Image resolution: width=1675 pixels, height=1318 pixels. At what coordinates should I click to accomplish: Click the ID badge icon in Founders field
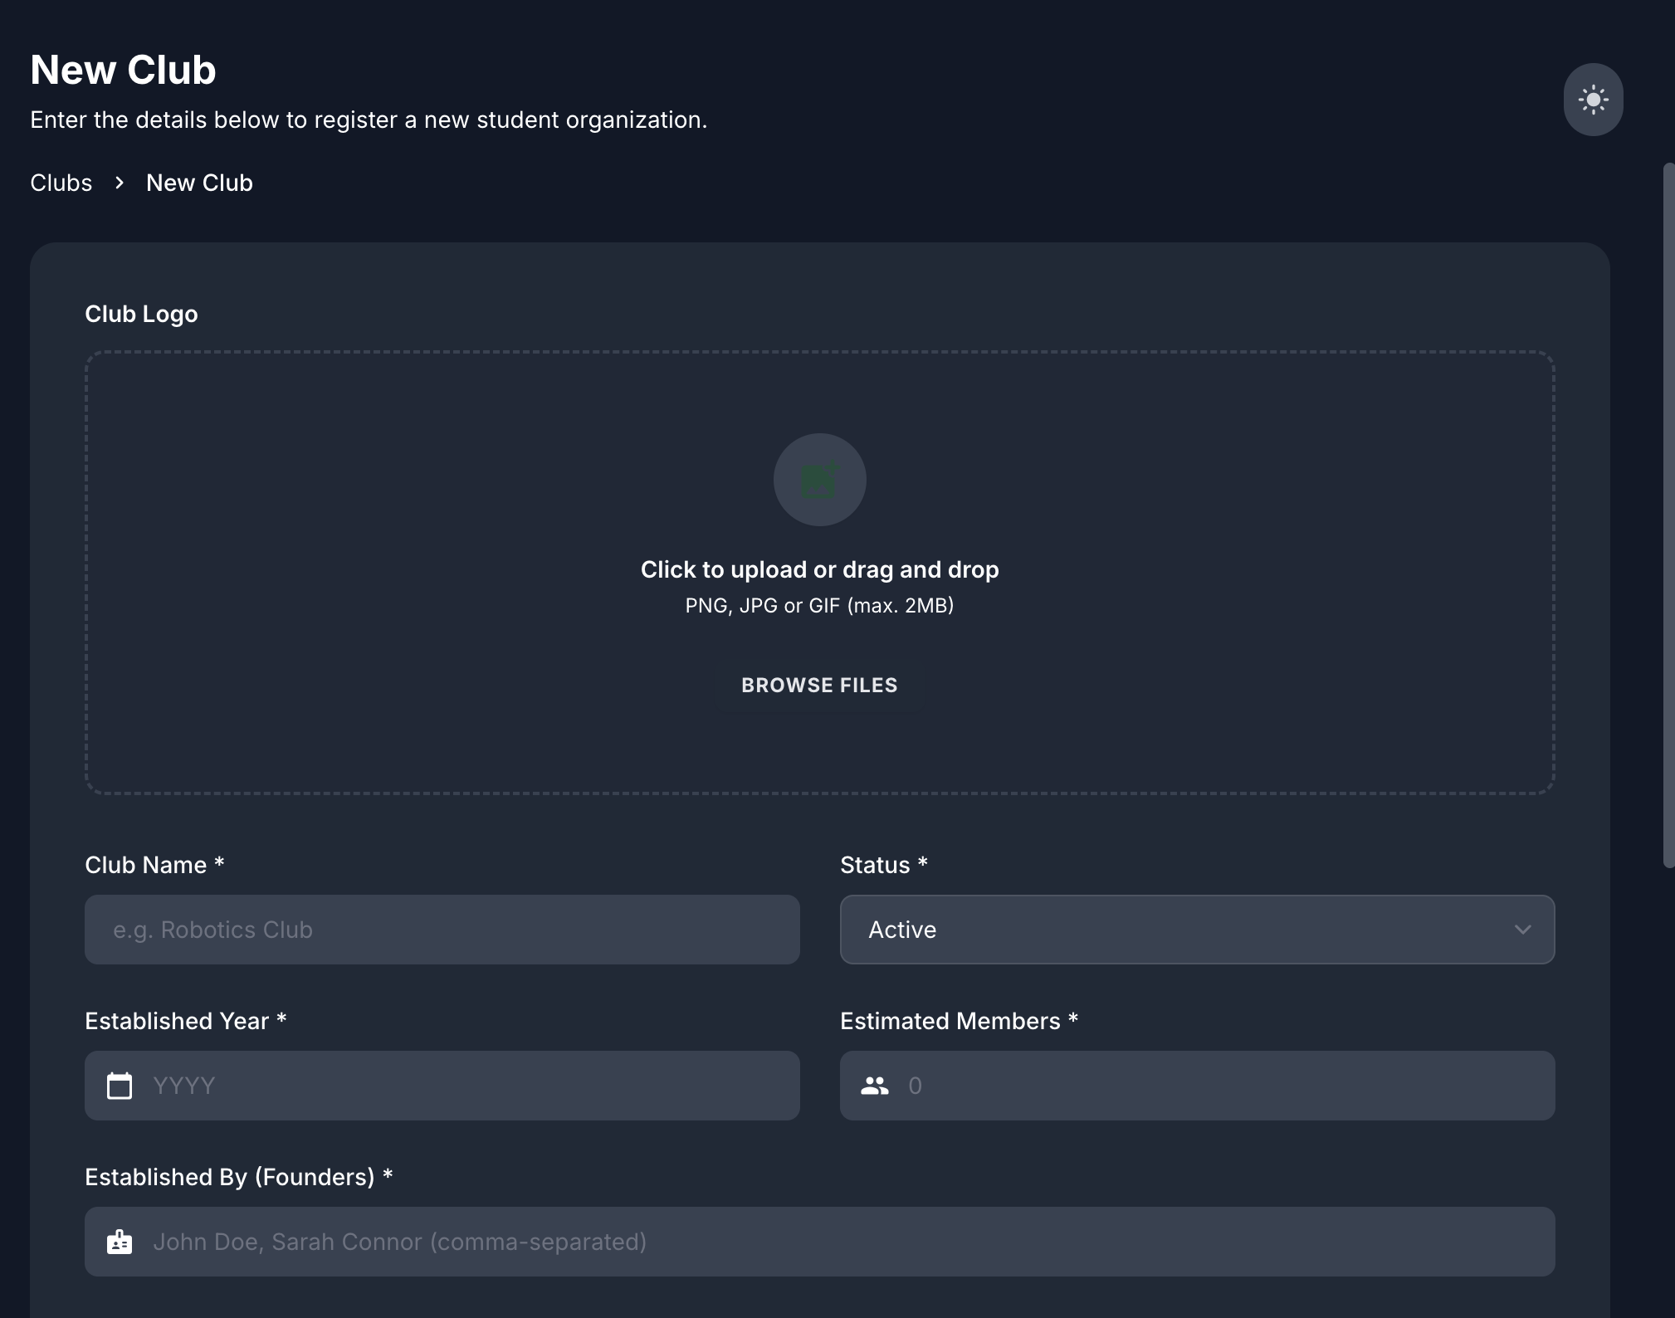tap(120, 1242)
